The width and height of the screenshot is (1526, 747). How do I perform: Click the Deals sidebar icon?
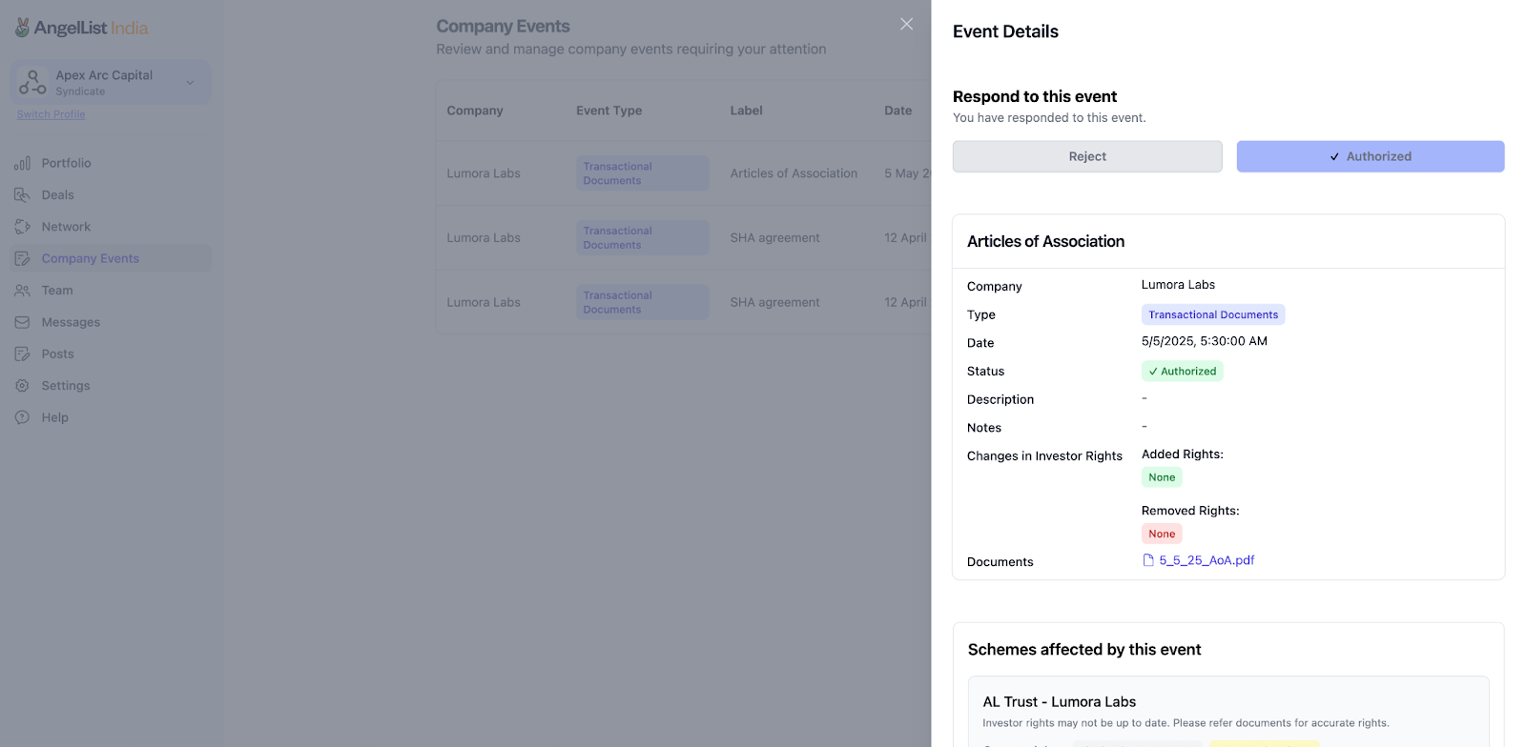click(x=22, y=194)
